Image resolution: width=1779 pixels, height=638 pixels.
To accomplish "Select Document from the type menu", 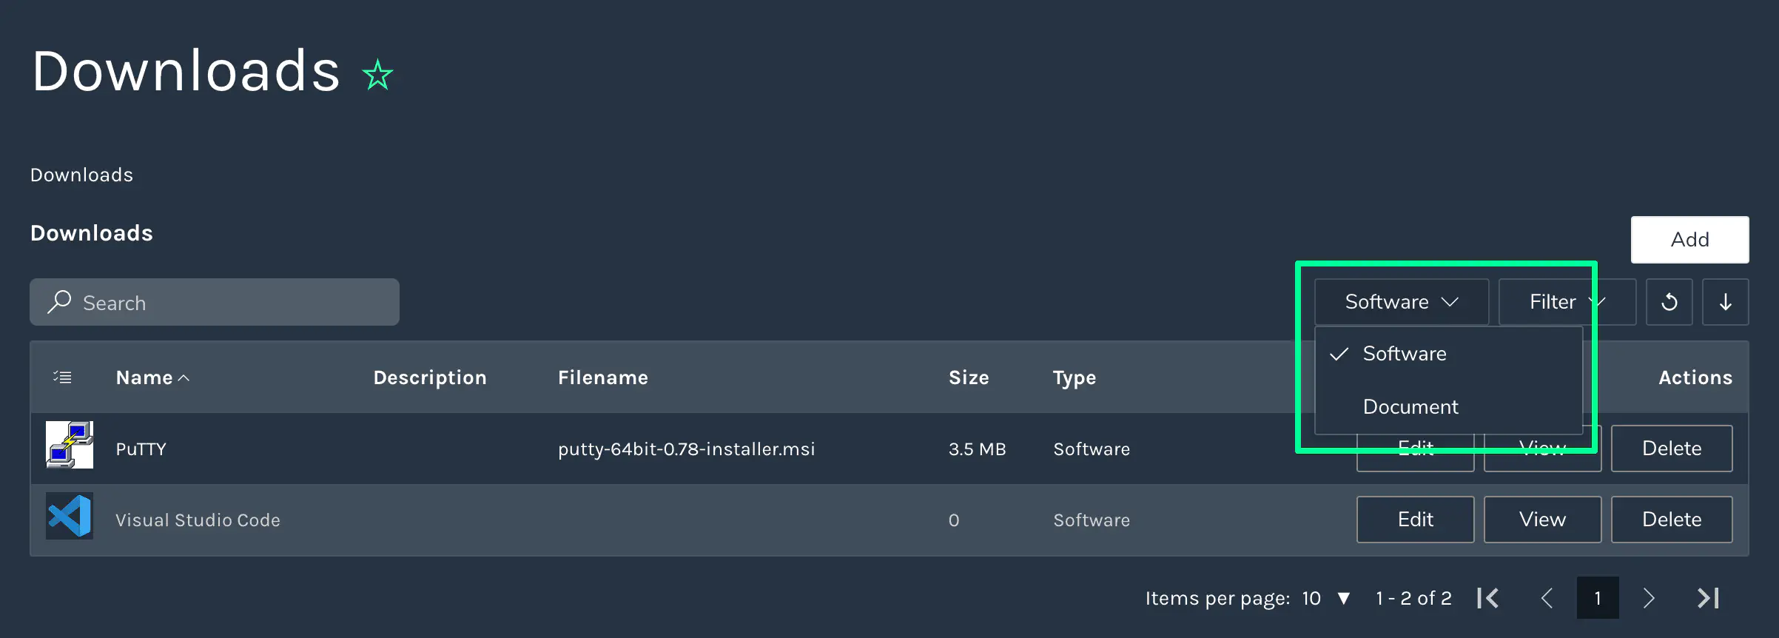I will click(x=1410, y=407).
